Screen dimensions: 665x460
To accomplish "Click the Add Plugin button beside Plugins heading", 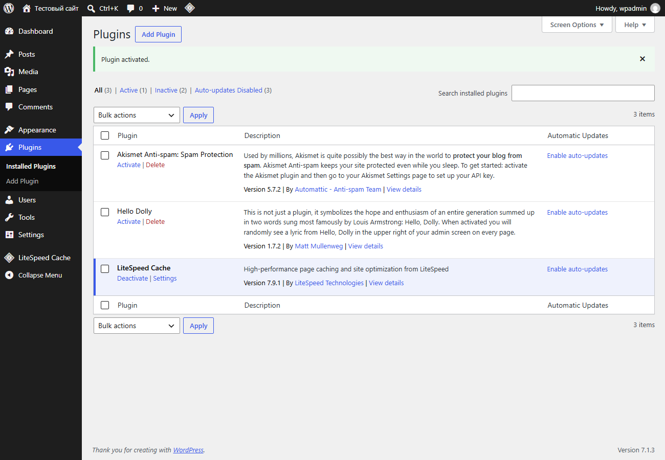I will [x=158, y=35].
